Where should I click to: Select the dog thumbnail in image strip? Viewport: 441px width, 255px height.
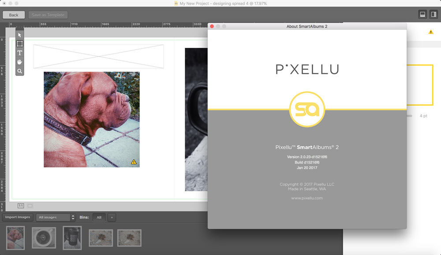click(x=15, y=238)
